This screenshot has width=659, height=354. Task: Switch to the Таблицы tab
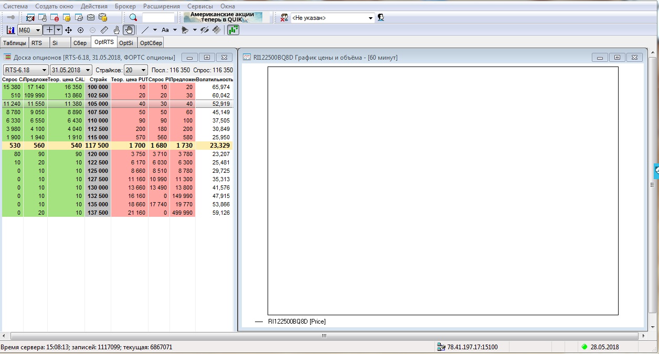click(14, 43)
